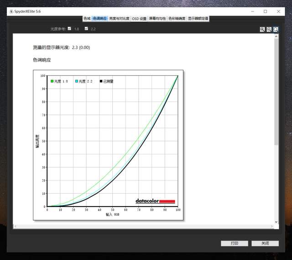Image resolution: width=292 pixels, height=260 pixels.
Task: Close the SpyderXElite window
Action: pos(278,11)
